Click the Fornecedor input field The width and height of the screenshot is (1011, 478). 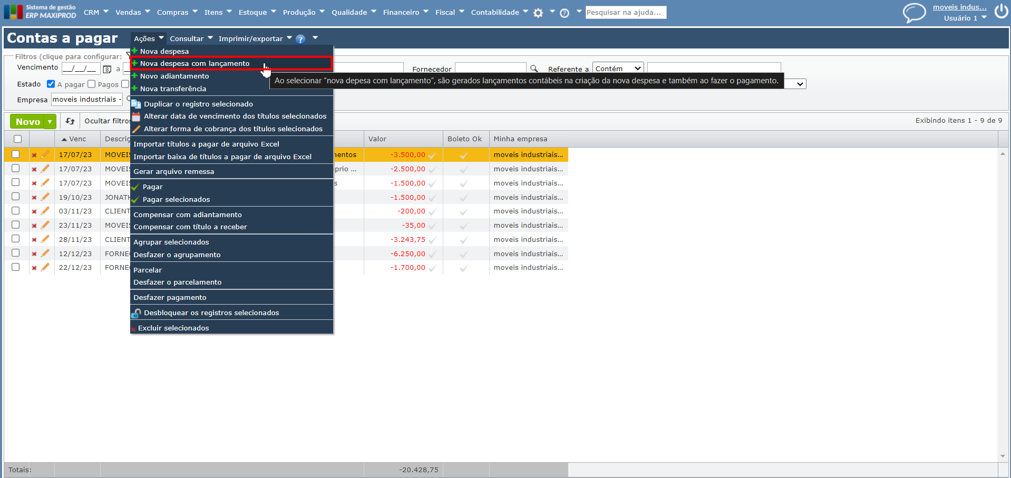tap(491, 69)
